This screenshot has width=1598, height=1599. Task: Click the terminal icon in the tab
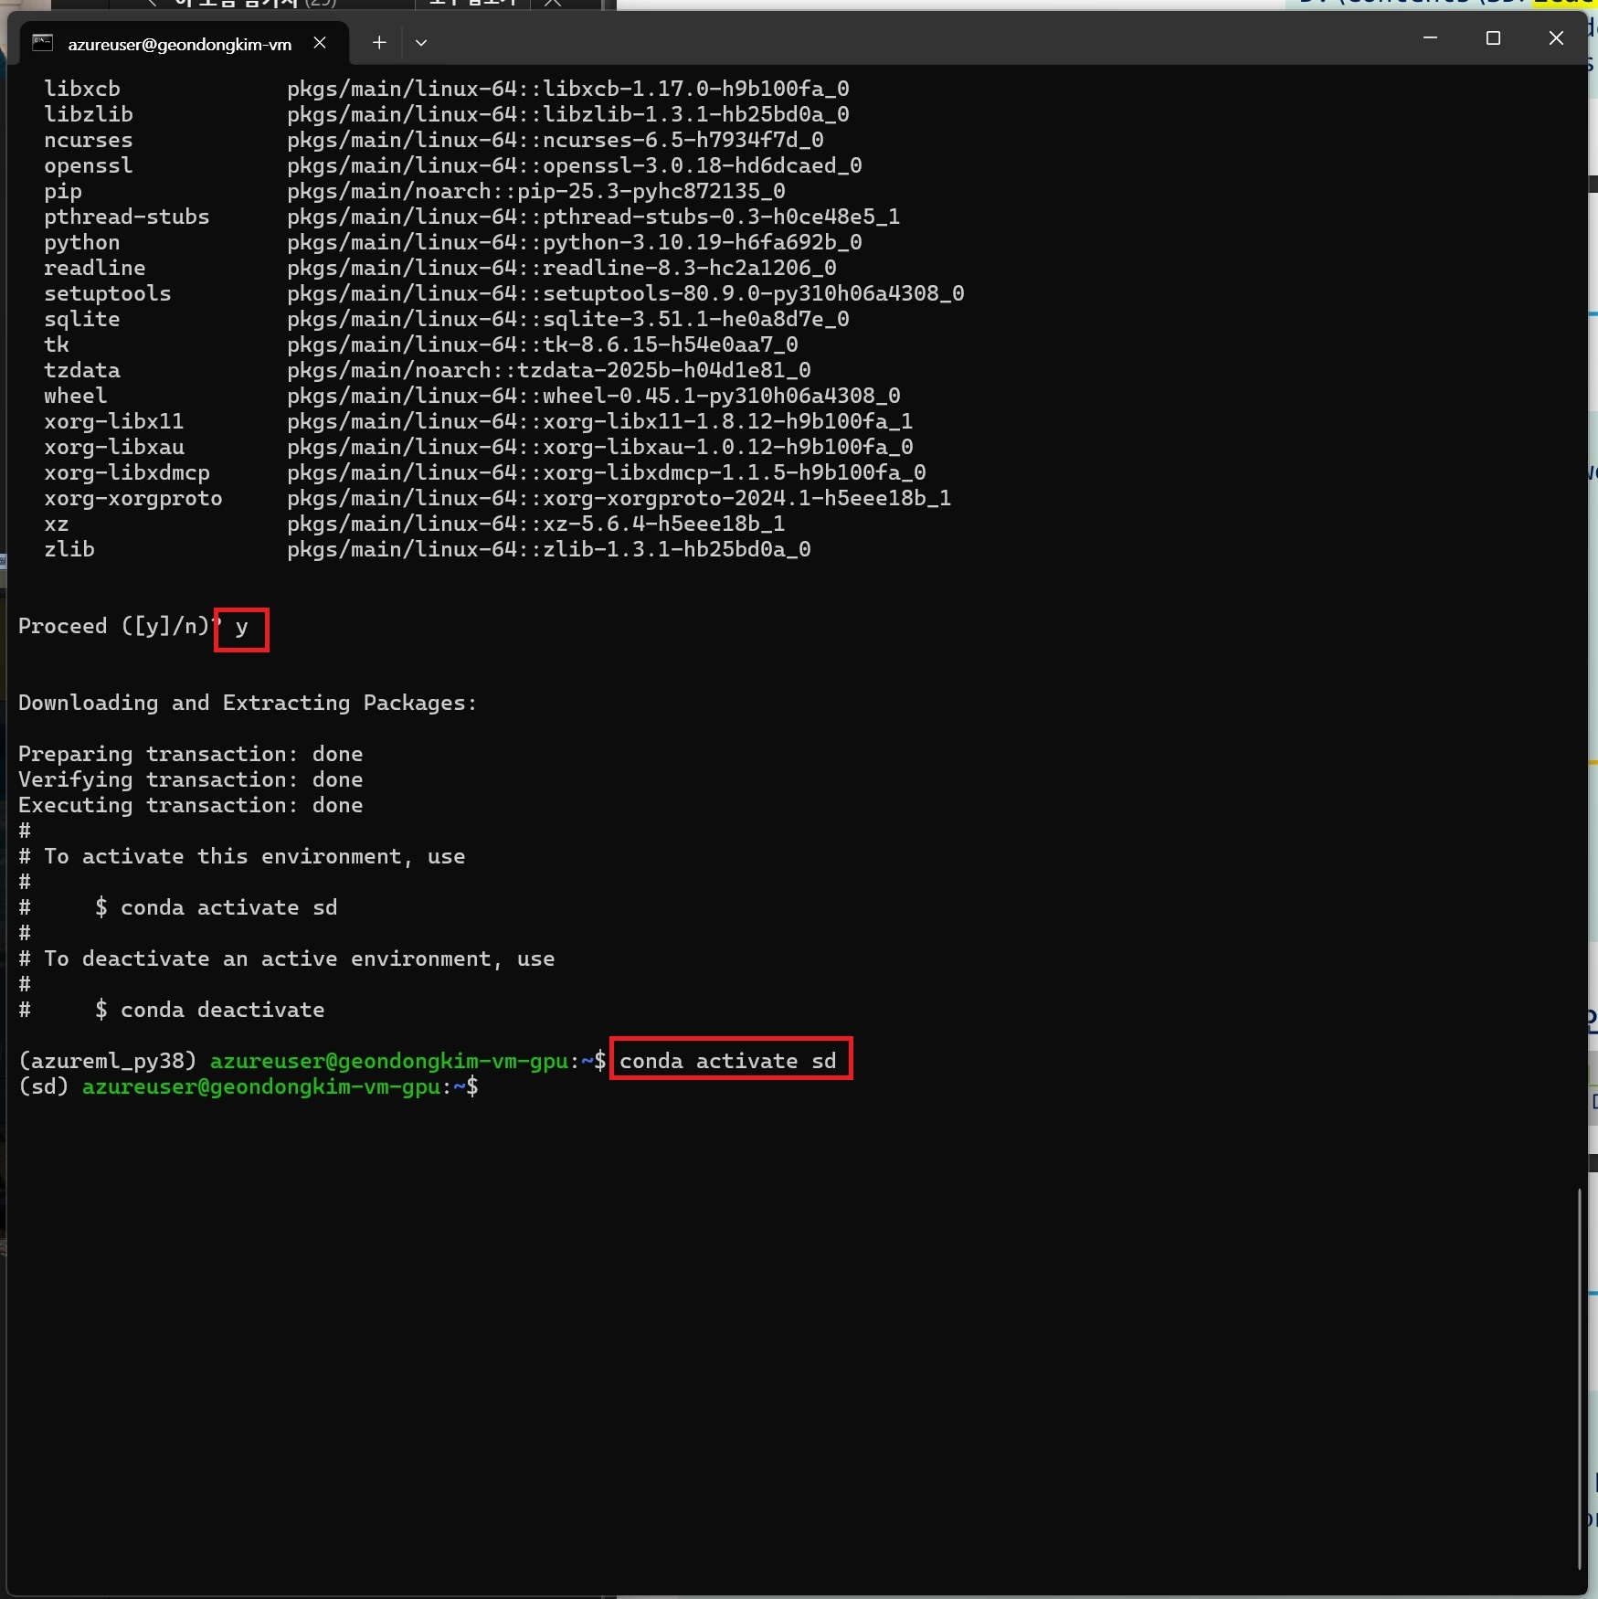(x=42, y=42)
